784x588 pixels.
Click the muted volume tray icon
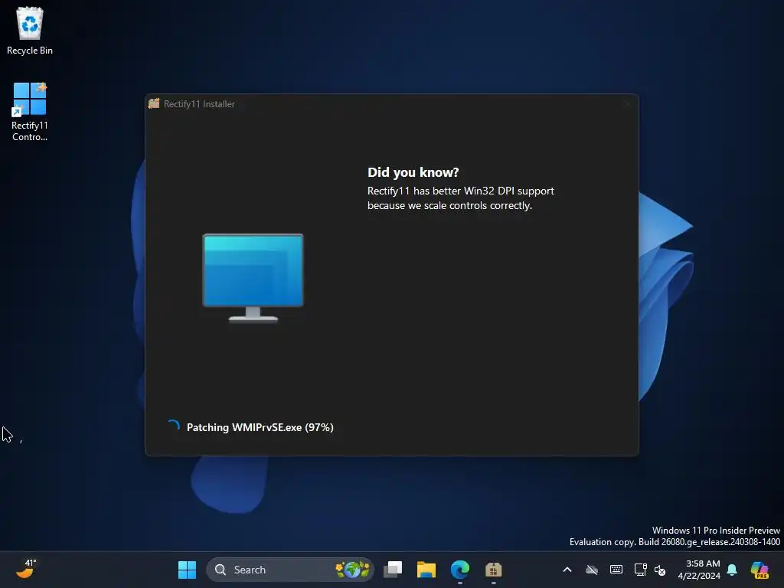click(660, 570)
